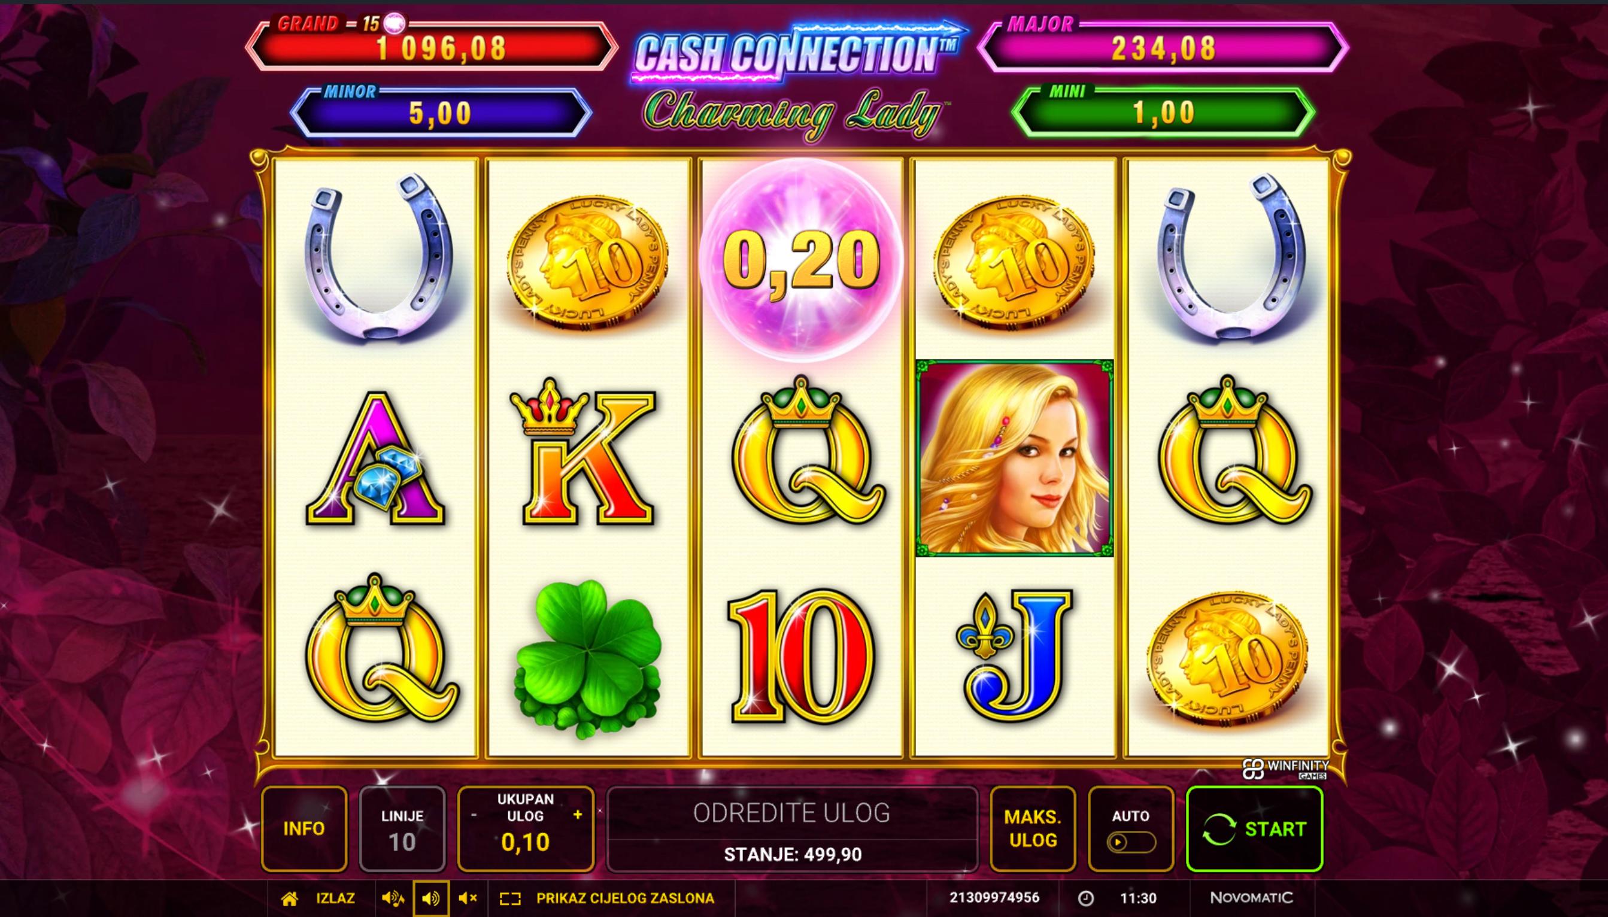The width and height of the screenshot is (1608, 917).
Task: Select PRIKAZ CIJELOG ZASLONA option
Action: (x=625, y=898)
